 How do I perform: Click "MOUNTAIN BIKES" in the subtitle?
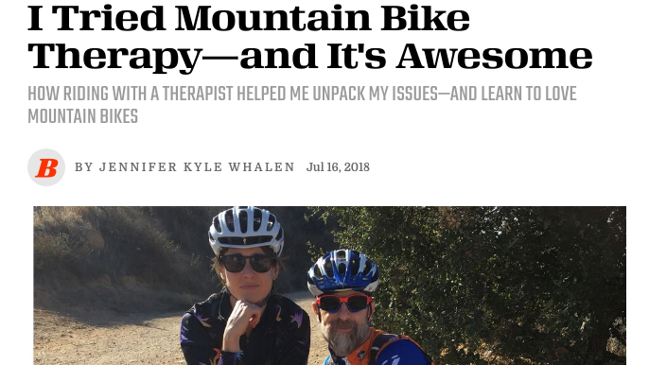click(83, 116)
